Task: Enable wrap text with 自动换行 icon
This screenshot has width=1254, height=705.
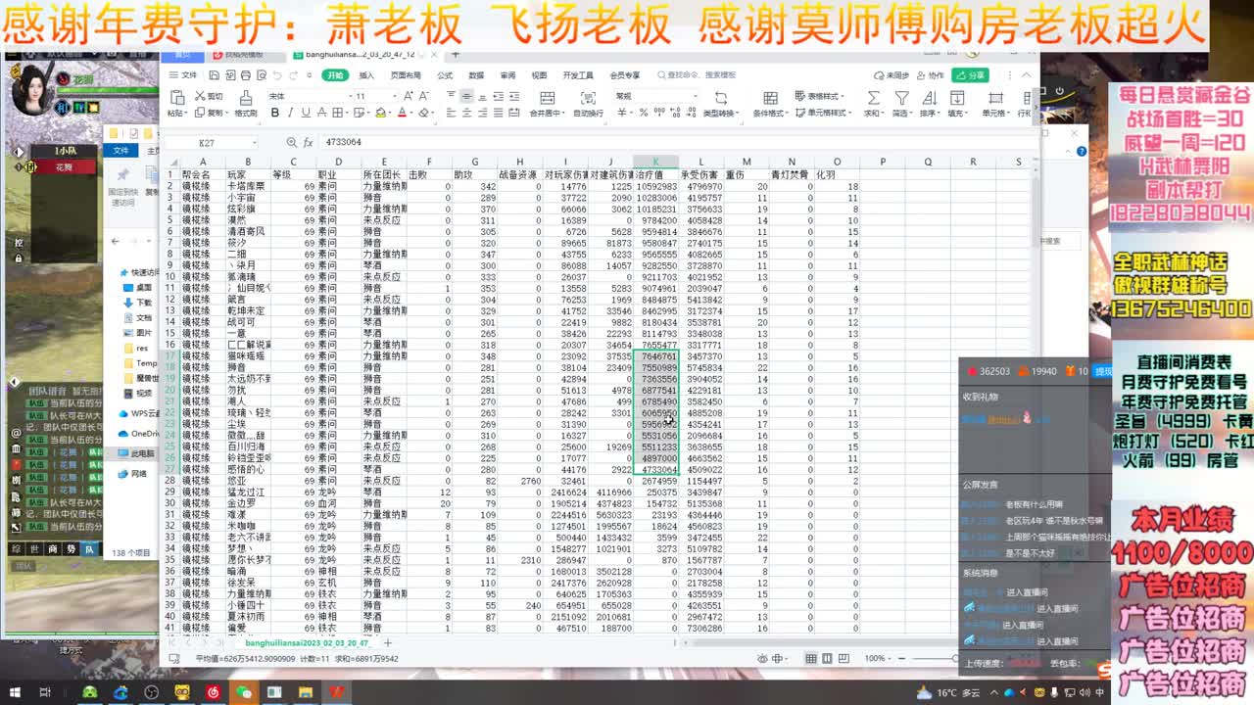Action: 589,100
